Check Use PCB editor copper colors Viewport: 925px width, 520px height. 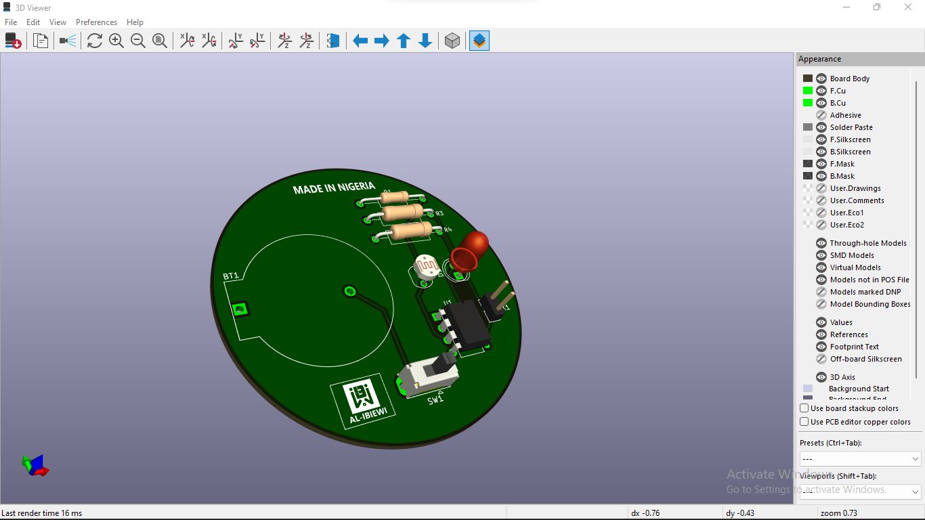pyautogui.click(x=804, y=422)
